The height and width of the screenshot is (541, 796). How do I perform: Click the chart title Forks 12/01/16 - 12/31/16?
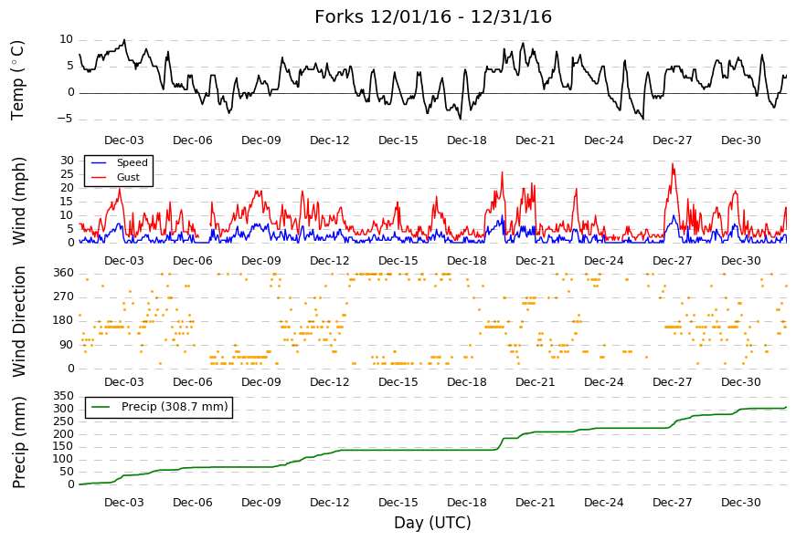pos(433,16)
